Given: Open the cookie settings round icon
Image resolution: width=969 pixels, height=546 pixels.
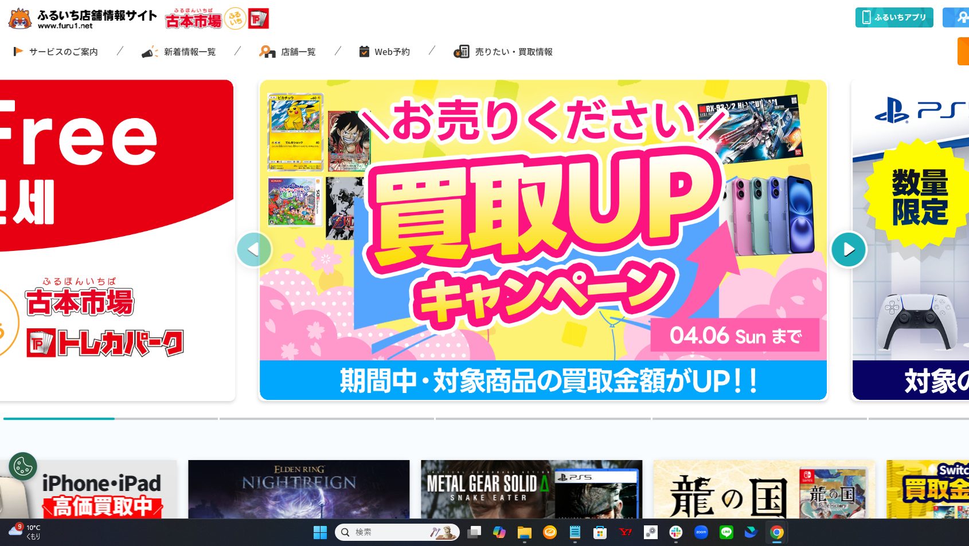Looking at the screenshot, I should 23,466.
